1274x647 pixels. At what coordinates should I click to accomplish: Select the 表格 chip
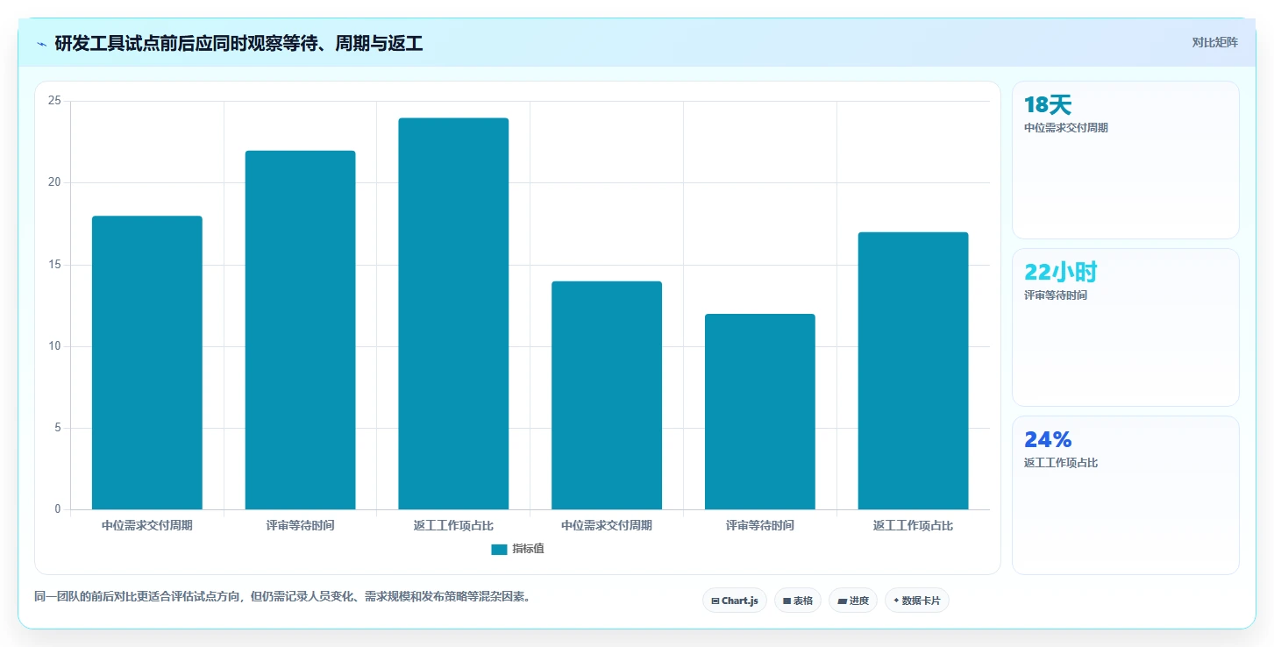coord(798,601)
